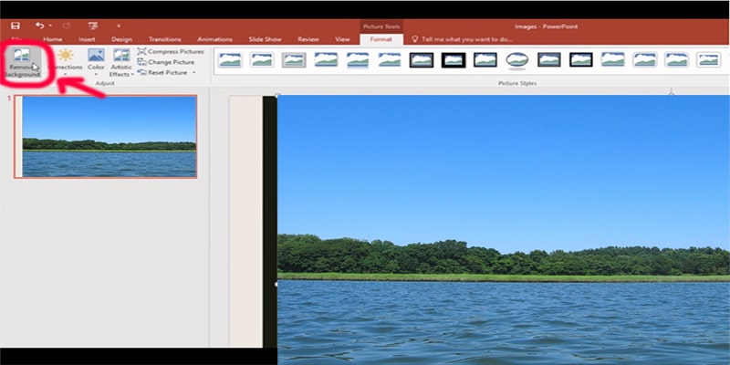Apply the Beveled Matte White picture style

[x=262, y=59]
